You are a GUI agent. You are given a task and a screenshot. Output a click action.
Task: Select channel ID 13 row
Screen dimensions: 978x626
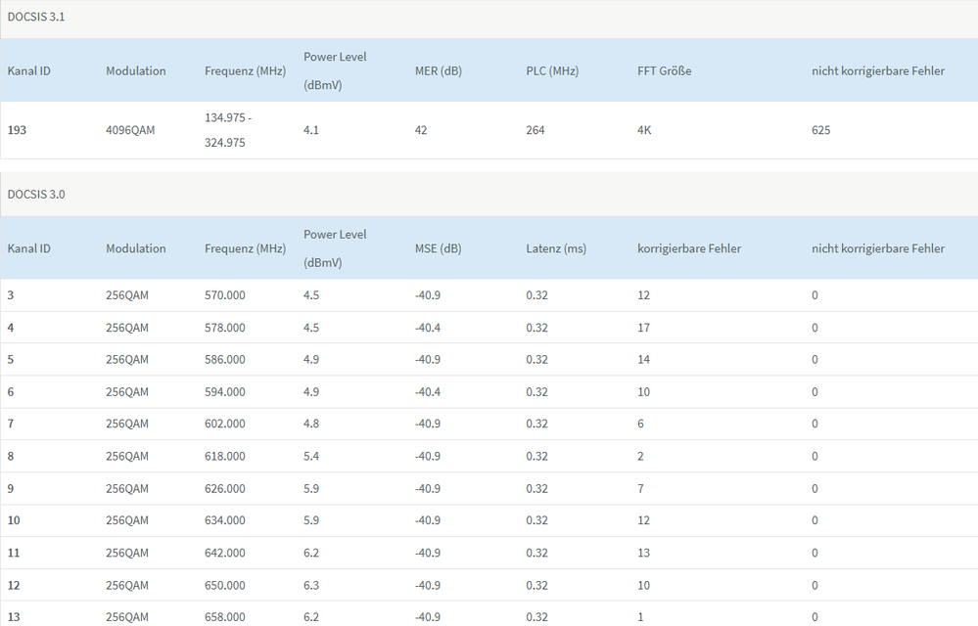(489, 614)
